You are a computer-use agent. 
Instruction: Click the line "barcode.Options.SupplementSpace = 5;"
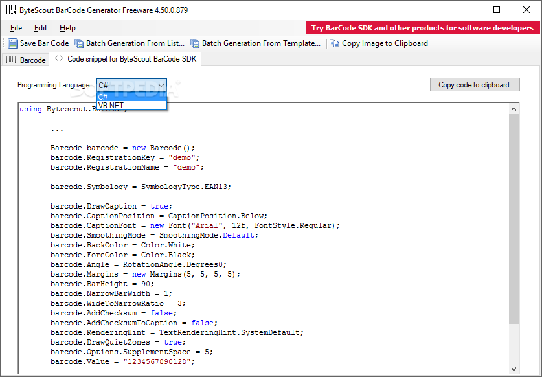(131, 351)
